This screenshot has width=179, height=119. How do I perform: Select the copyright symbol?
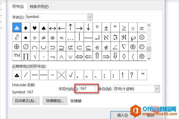pos(142,47)
